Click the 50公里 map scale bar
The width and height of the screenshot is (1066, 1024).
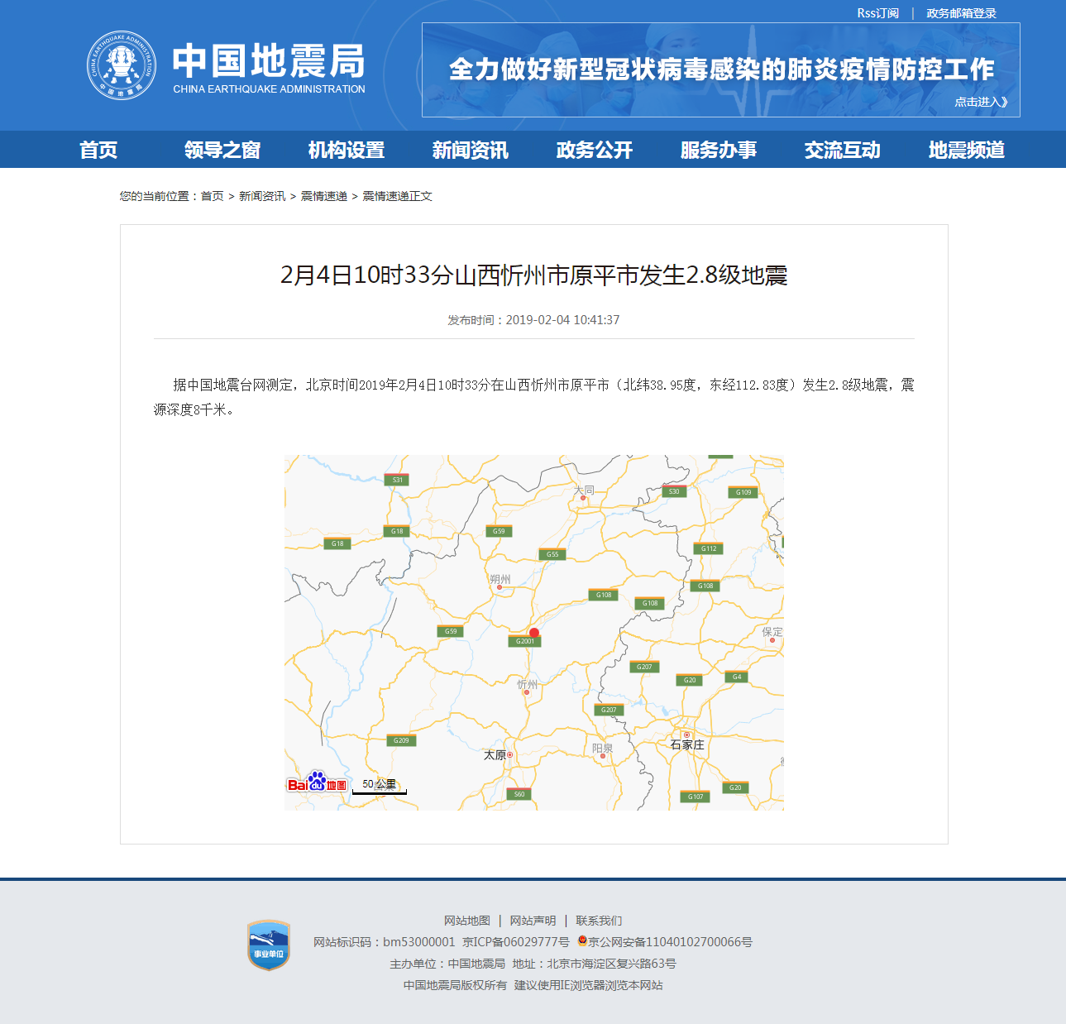[379, 785]
